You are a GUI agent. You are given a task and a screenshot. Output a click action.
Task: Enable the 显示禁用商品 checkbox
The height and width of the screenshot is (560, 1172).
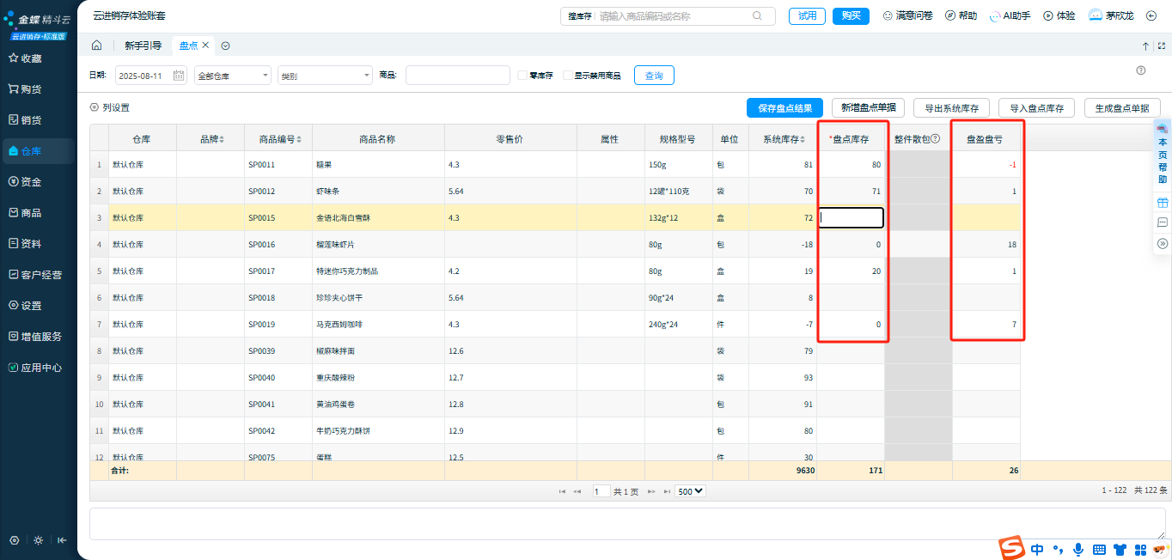(567, 76)
